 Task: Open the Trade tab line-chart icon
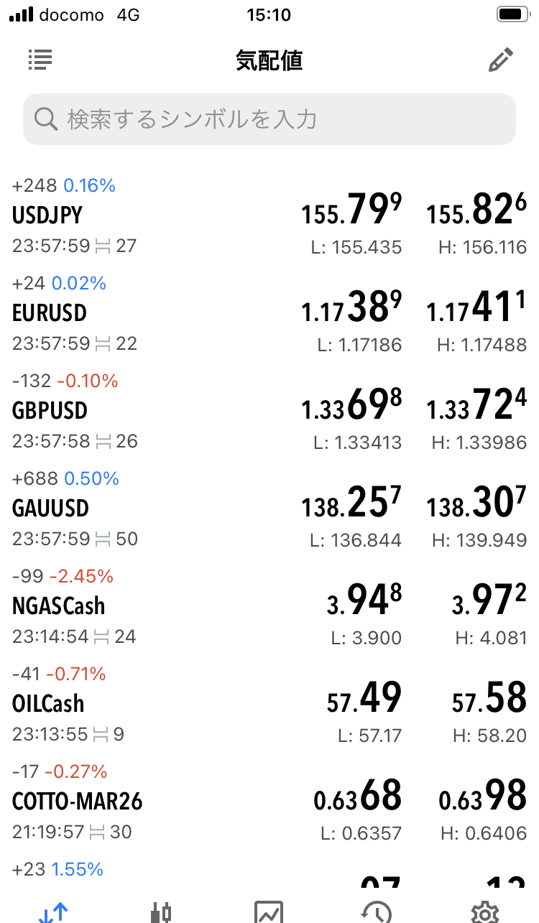coord(269,912)
